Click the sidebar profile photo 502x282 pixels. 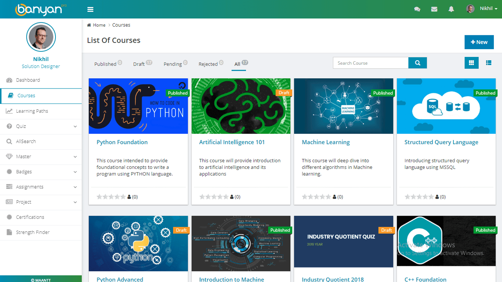41,37
